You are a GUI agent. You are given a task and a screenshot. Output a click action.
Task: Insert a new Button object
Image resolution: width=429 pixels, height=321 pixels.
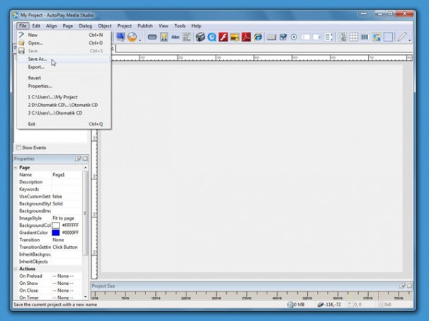click(152, 37)
